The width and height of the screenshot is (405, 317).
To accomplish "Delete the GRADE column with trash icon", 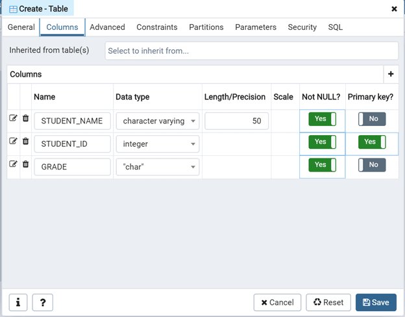I will pos(26,164).
